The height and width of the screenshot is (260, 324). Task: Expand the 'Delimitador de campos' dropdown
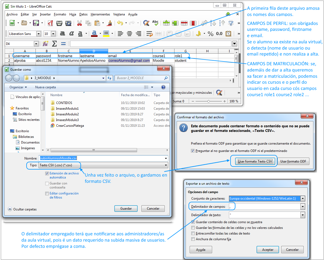(303, 207)
